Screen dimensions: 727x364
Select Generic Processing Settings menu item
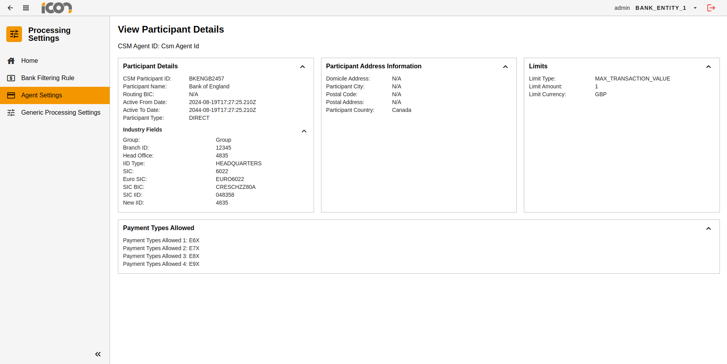click(x=61, y=113)
